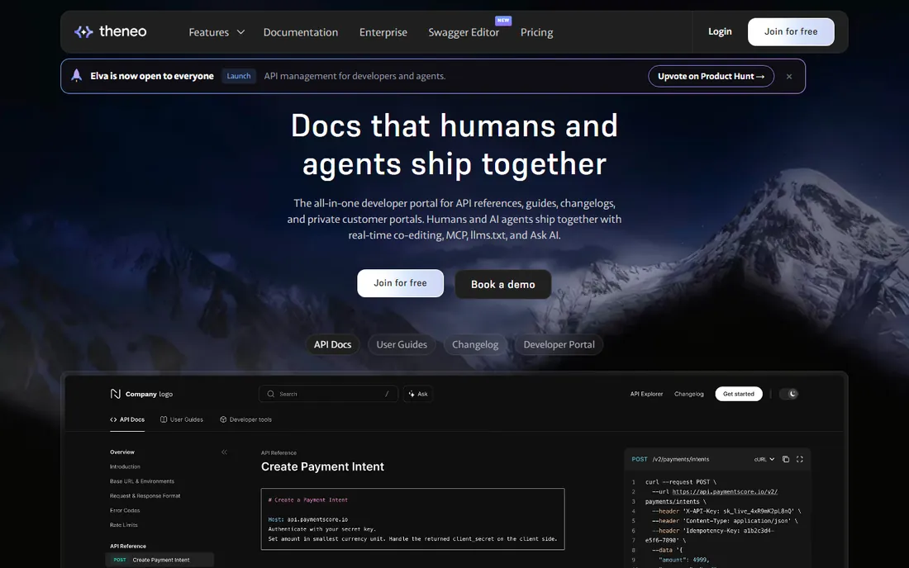Click the theneo logo icon
909x568 pixels.
click(x=83, y=32)
